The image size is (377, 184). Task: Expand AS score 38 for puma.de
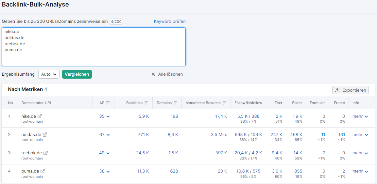tap(105, 171)
